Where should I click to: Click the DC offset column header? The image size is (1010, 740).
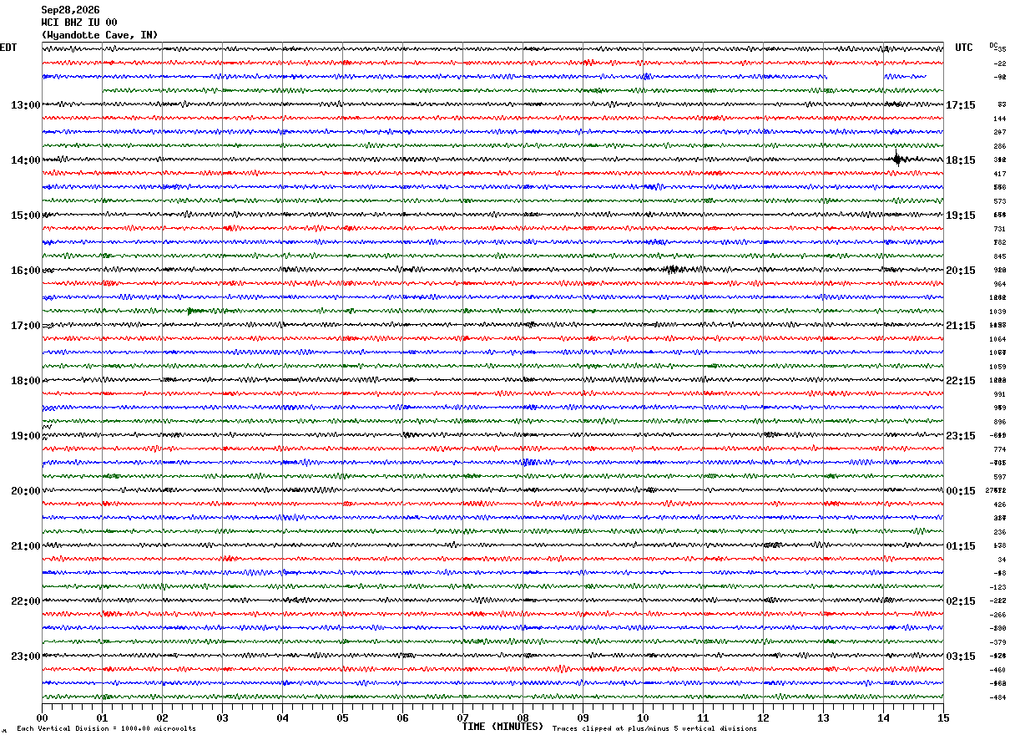[x=993, y=45]
